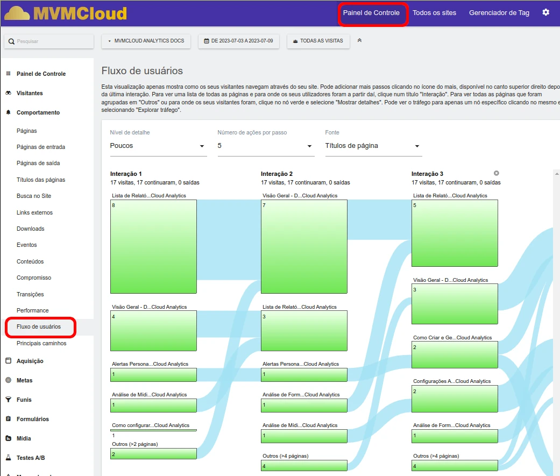Open the Metas target section

click(24, 380)
